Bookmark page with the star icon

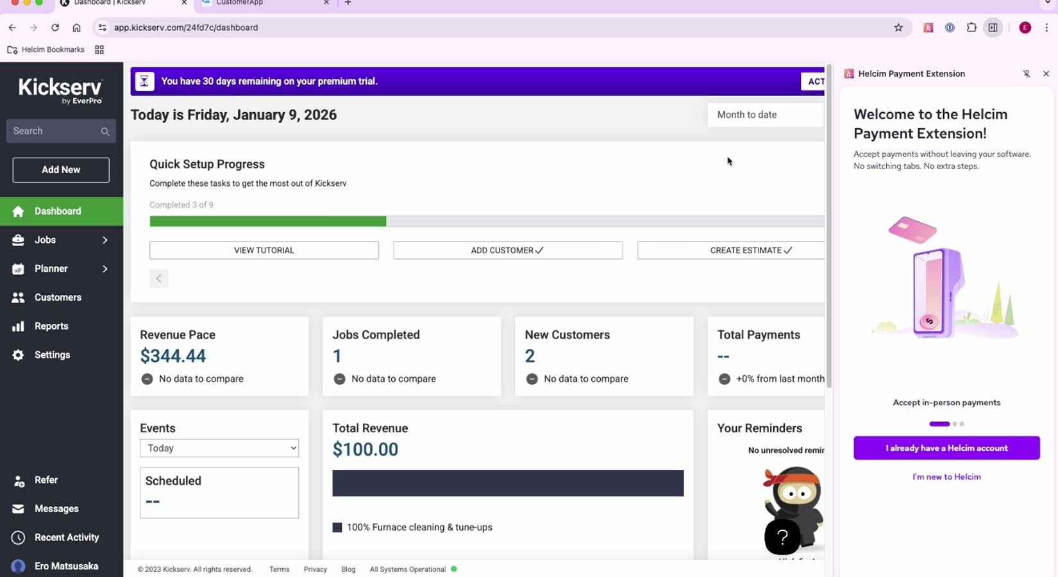coord(898,28)
